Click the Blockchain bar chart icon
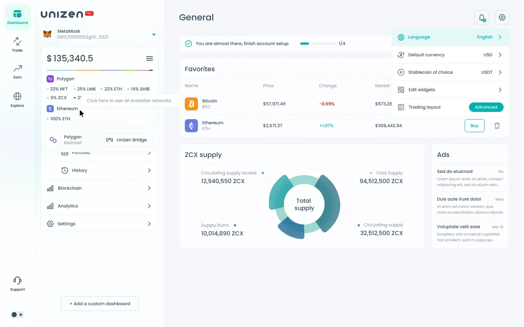Viewport: 524px width, 327px height. click(50, 188)
